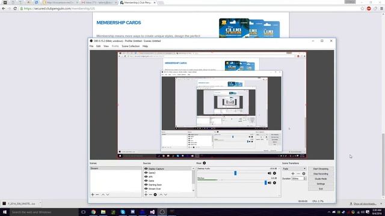Screen dimensions: 385x216
Task: Open Mic/Aux gear settings
Action: [274, 183]
